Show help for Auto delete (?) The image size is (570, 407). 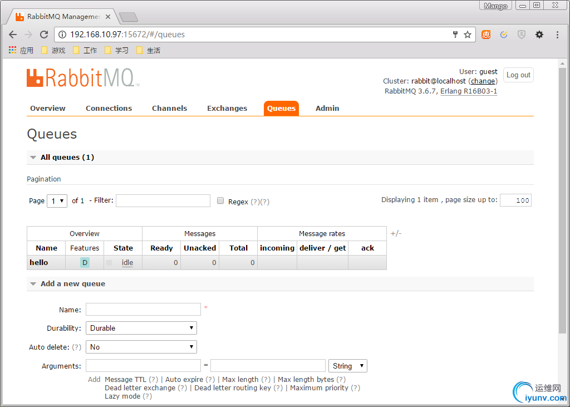pyautogui.click(x=76, y=347)
